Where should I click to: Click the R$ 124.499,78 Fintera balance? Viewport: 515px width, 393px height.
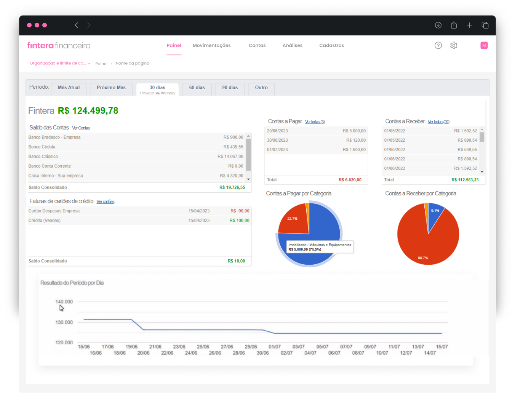[88, 111]
